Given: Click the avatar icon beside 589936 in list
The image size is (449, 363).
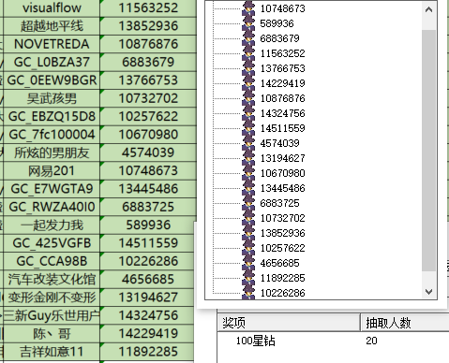Looking at the screenshot, I should 248,23.
